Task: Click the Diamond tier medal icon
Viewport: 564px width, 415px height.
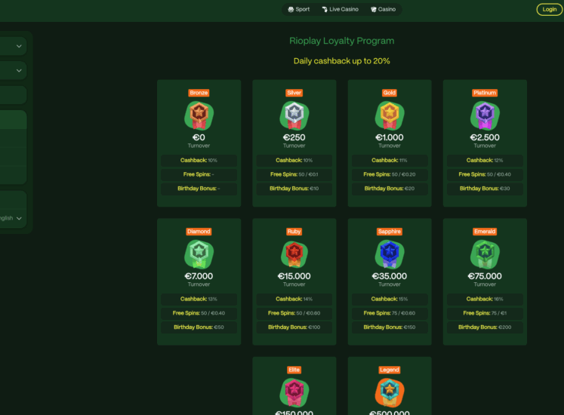Action: [x=199, y=254]
